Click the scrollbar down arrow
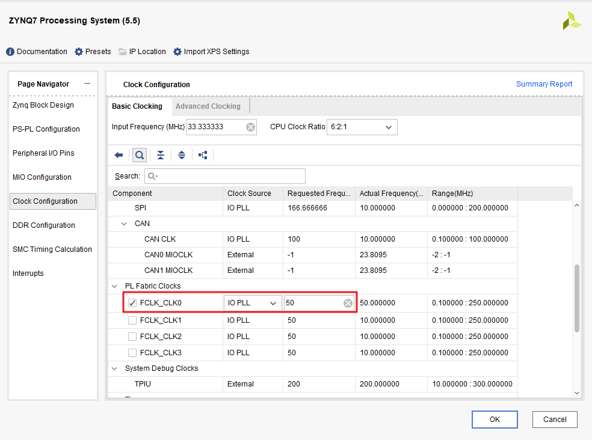The width and height of the screenshot is (592, 440). tap(576, 393)
